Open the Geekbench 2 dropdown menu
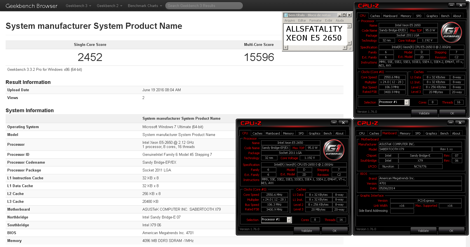The width and height of the screenshot is (470, 247). tap(109, 6)
